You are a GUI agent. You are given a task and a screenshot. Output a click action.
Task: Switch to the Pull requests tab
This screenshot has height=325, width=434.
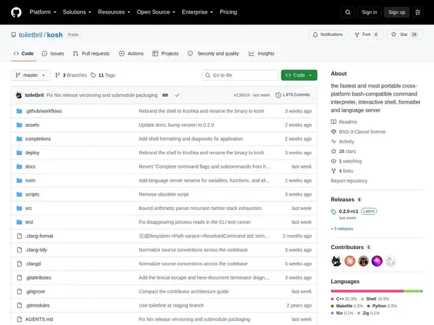91,53
